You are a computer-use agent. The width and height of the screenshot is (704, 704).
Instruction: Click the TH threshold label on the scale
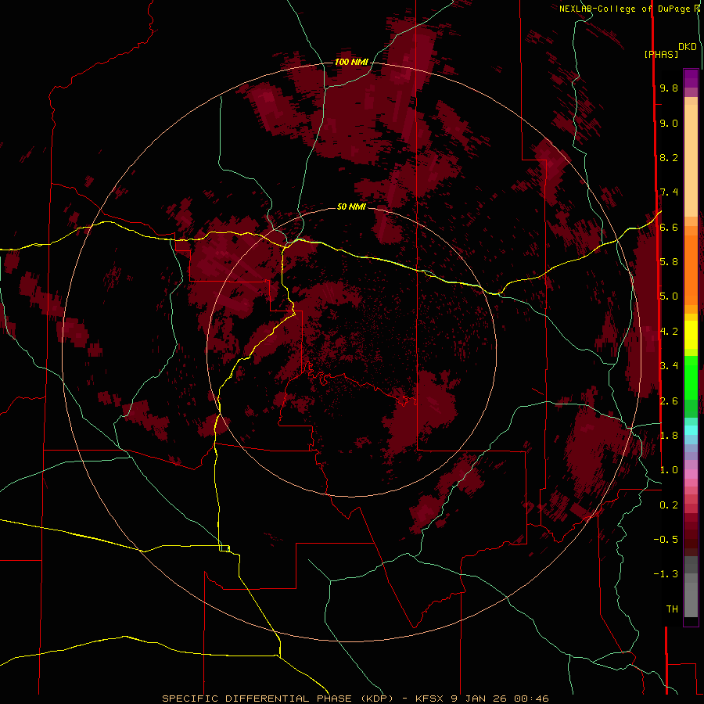click(x=672, y=609)
